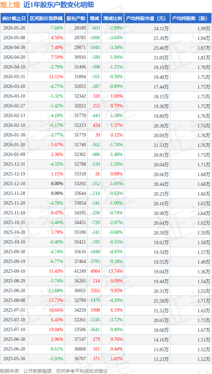Click the 统计截止日 column header

coord(14,18)
